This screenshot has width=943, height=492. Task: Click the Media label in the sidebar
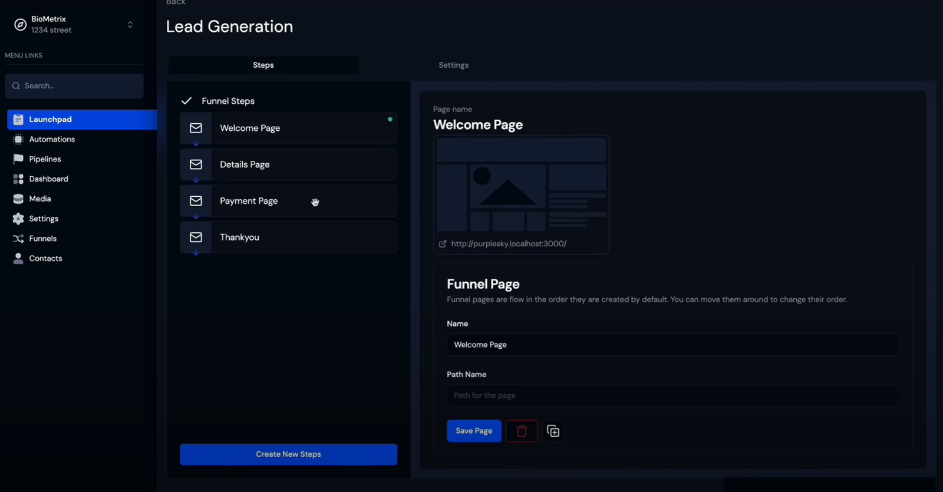tap(40, 199)
